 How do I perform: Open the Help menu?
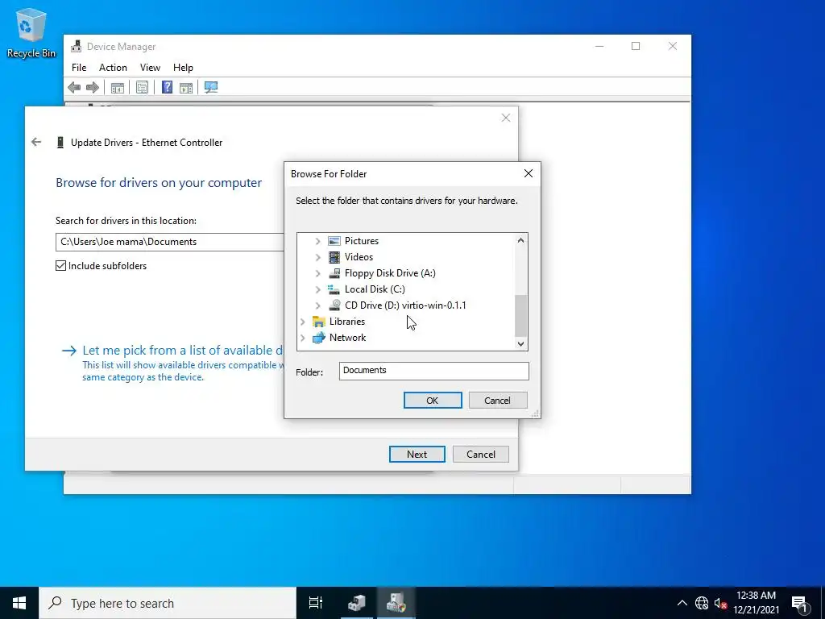coord(183,68)
